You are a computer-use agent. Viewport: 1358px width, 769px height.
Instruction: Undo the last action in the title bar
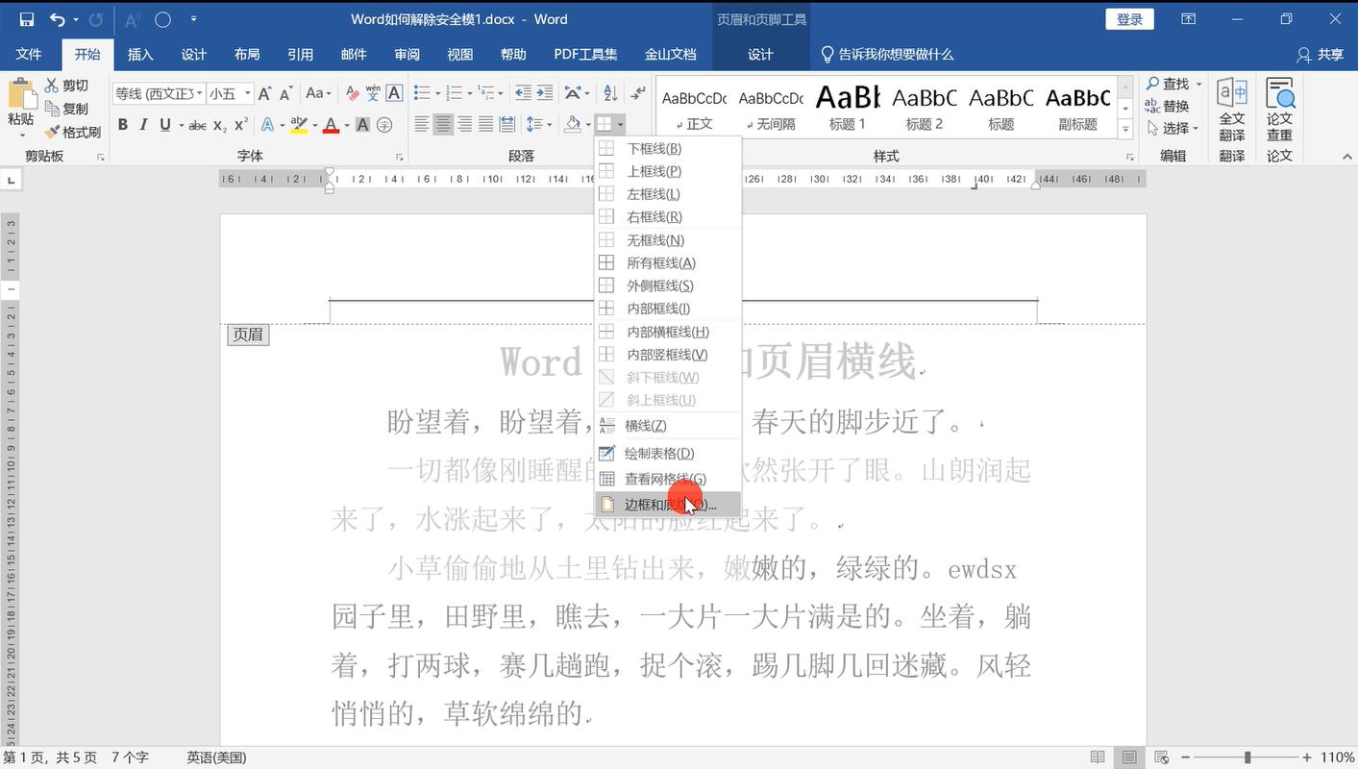tap(58, 19)
